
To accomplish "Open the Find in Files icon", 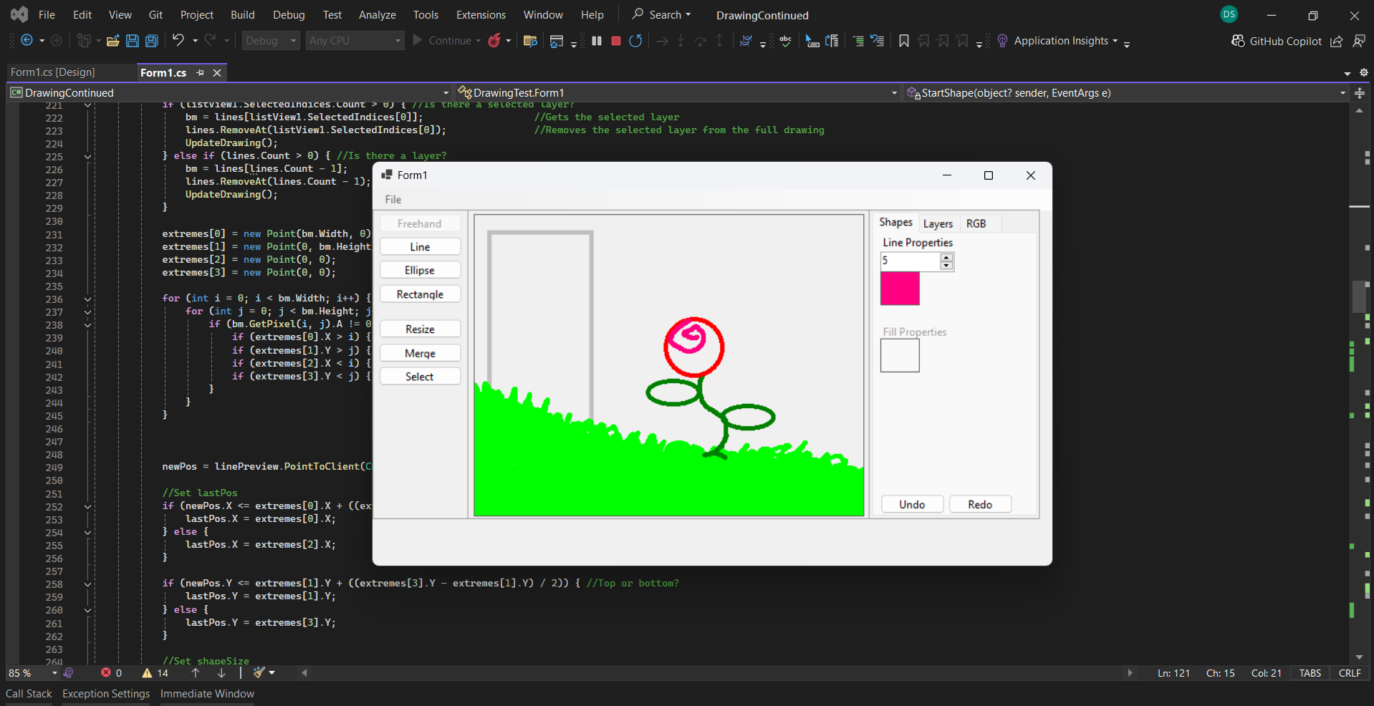I will 530,41.
